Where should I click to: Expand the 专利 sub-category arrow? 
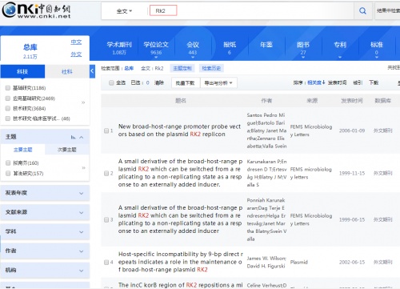pos(340,57)
